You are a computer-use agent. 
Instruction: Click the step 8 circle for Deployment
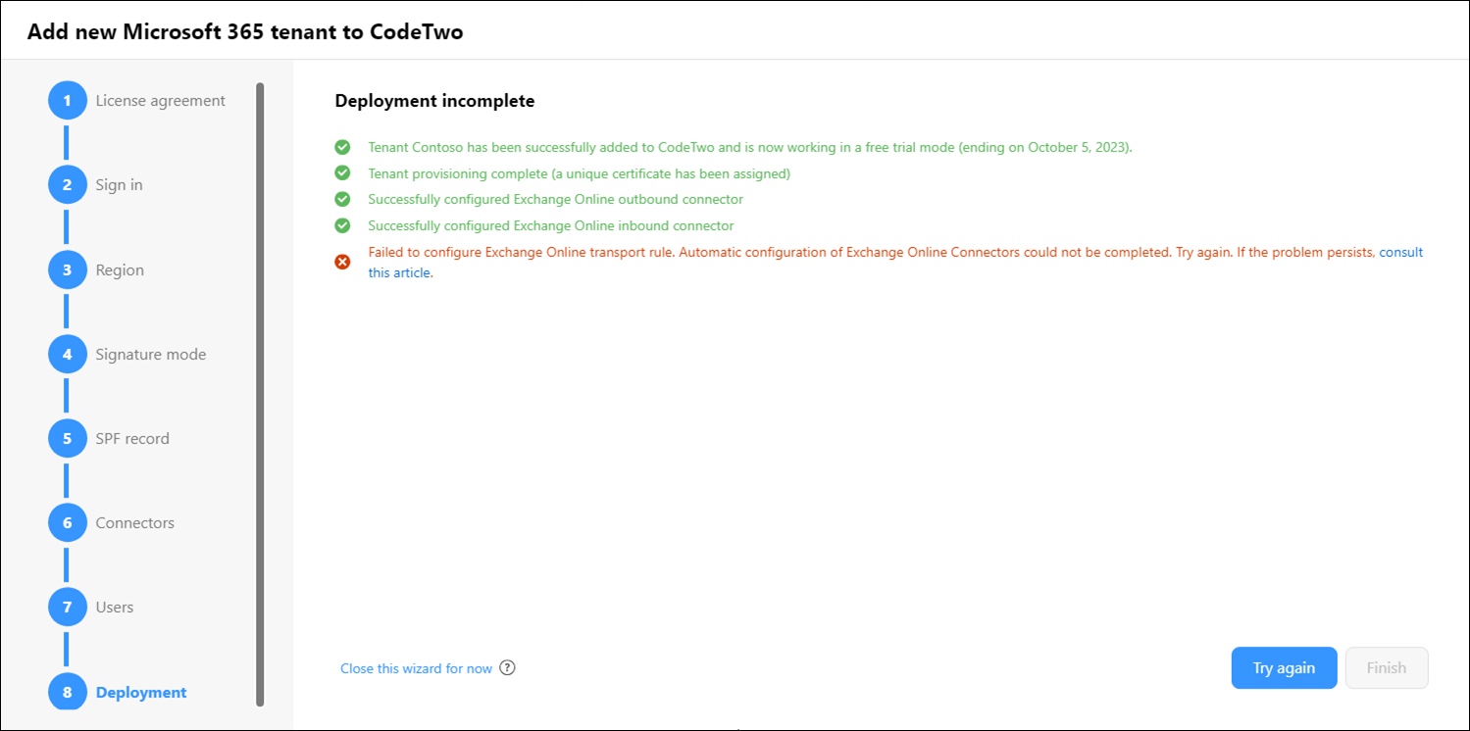pyautogui.click(x=68, y=692)
